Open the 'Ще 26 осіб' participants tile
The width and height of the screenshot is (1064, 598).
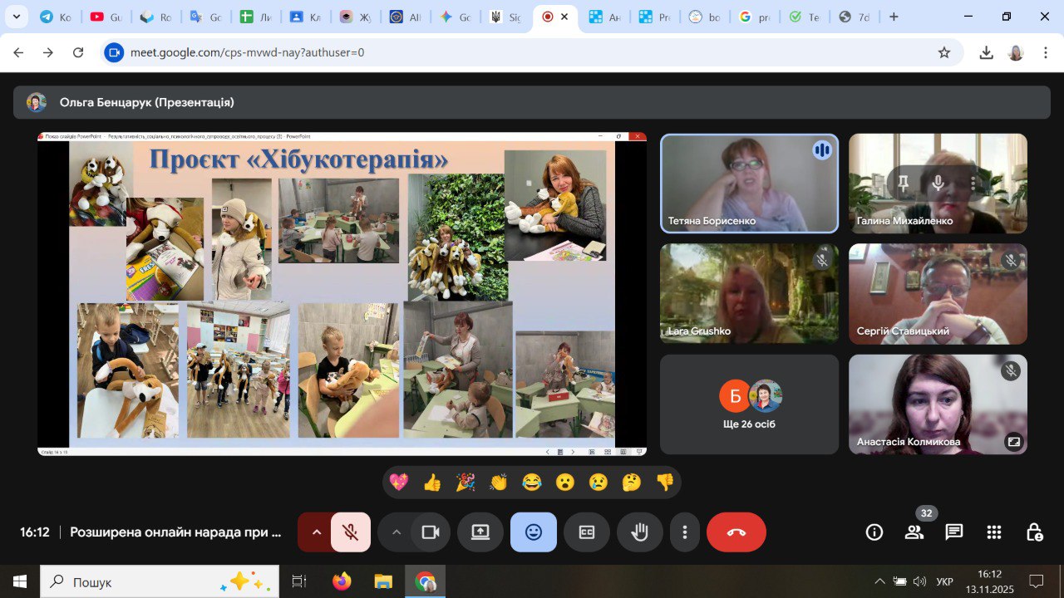click(749, 404)
